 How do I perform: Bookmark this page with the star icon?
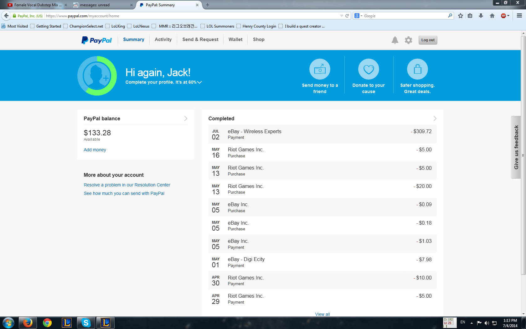[x=460, y=16]
